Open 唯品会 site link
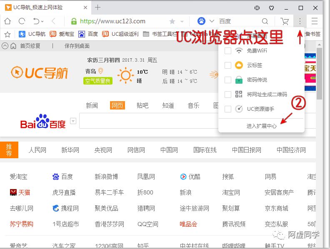Screen dimensions: 330x249 click(x=188, y=224)
